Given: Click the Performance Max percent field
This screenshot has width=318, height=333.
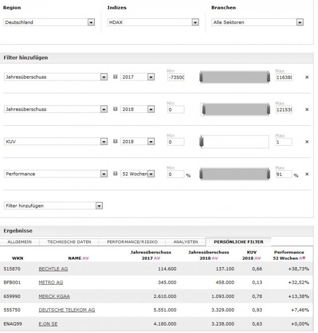Looking at the screenshot, I should point(284,174).
